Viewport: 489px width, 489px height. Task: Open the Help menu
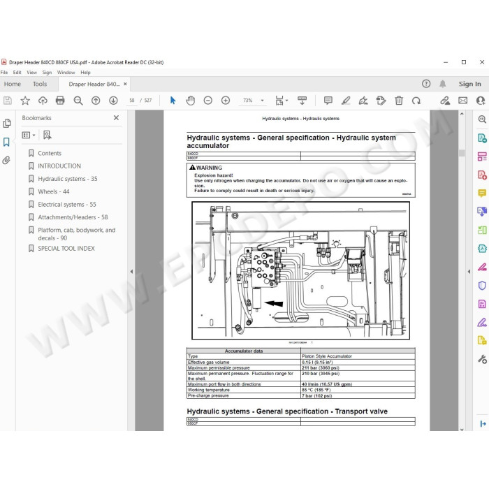(x=85, y=73)
